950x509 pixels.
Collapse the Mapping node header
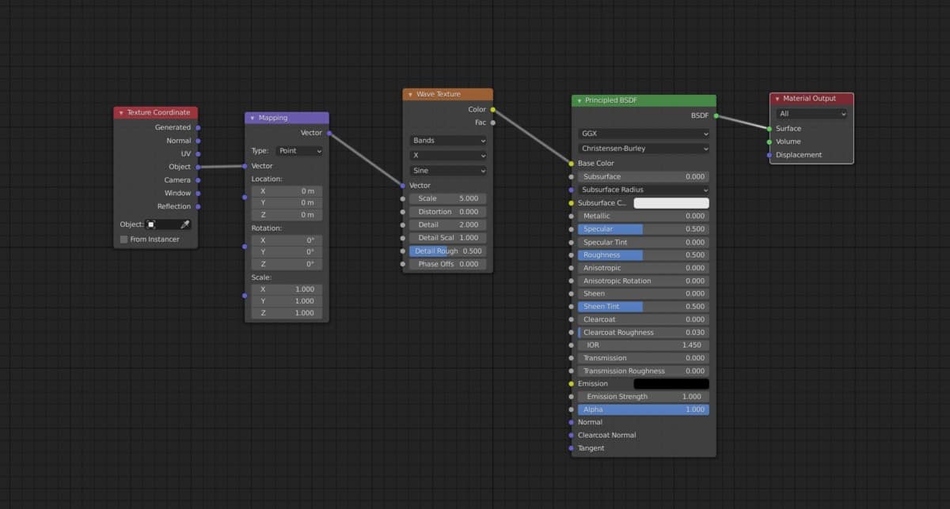[x=252, y=117]
